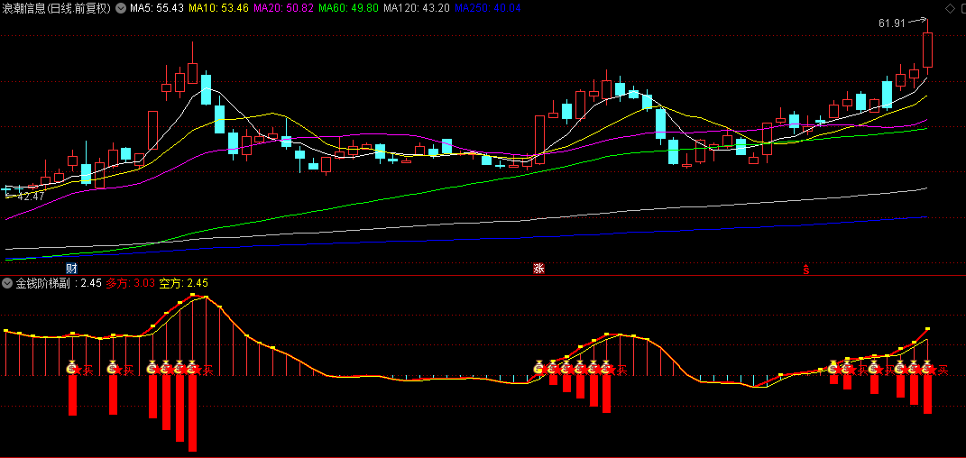Screen dimensions: 966x458
Task: Open the dropdown beside 金钱阶梯副 indicator name
Action: 7,283
